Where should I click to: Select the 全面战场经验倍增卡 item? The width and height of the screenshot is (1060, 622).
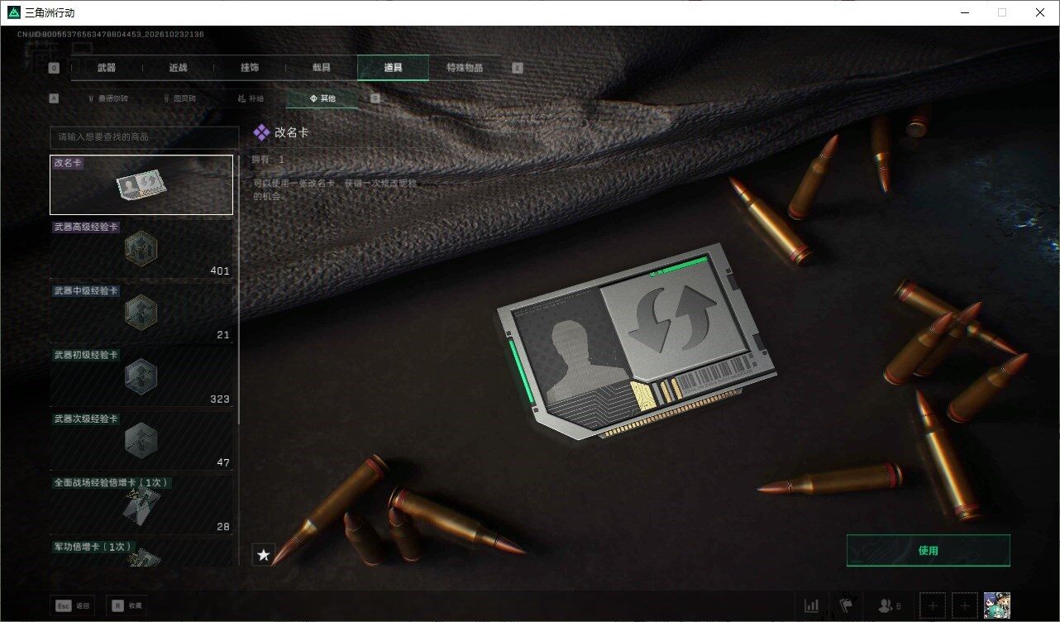point(141,505)
